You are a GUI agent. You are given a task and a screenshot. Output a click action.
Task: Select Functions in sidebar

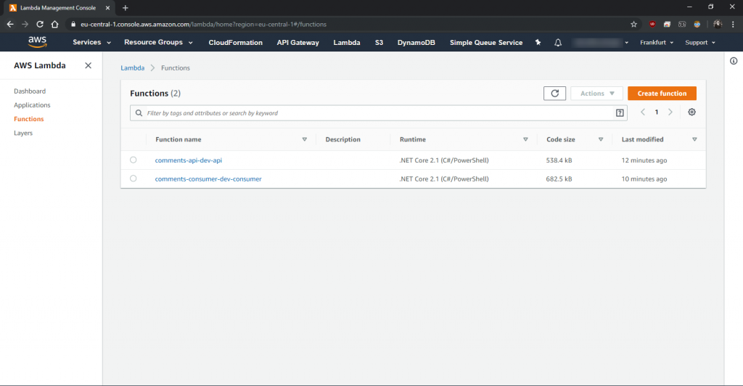point(28,119)
